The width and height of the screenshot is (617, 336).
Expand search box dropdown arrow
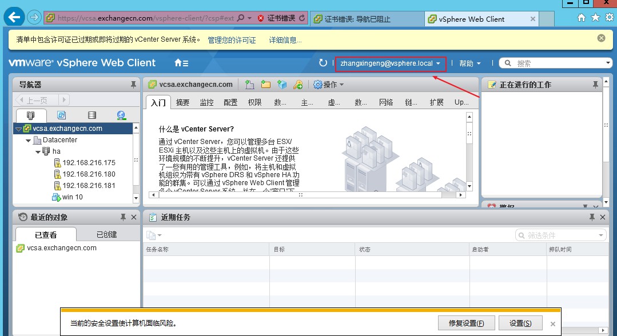click(608, 63)
